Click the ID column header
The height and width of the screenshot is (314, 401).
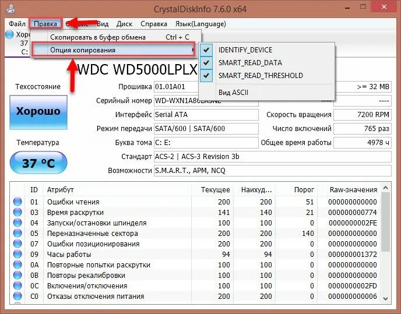click(34, 189)
